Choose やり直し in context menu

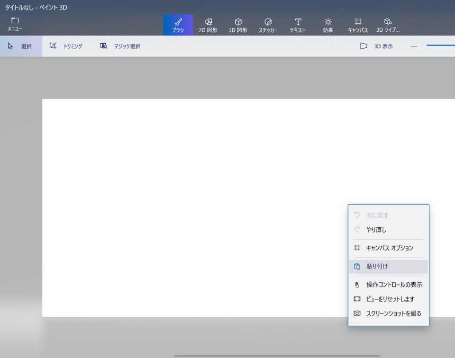tap(388, 230)
